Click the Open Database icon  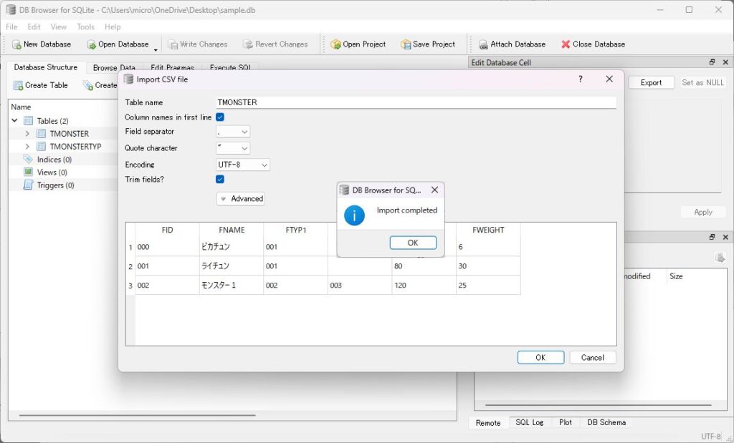tap(91, 44)
